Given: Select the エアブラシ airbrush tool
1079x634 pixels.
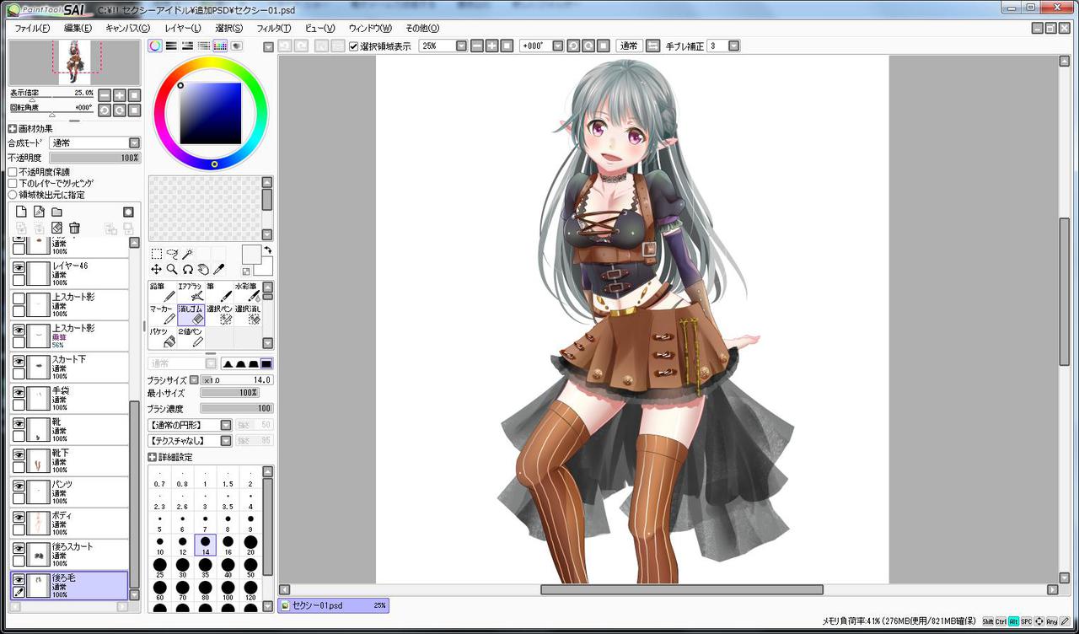Looking at the screenshot, I should pyautogui.click(x=191, y=292).
